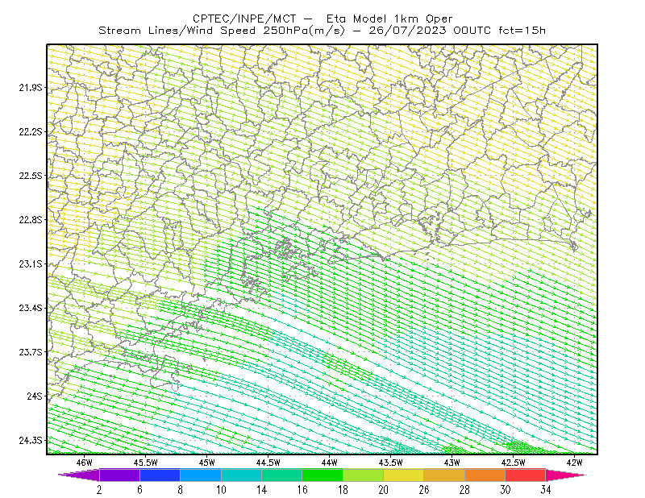This screenshot has width=645, height=498.
Task: Select the golden orange 26-28 legend swatch
Action: (x=444, y=475)
